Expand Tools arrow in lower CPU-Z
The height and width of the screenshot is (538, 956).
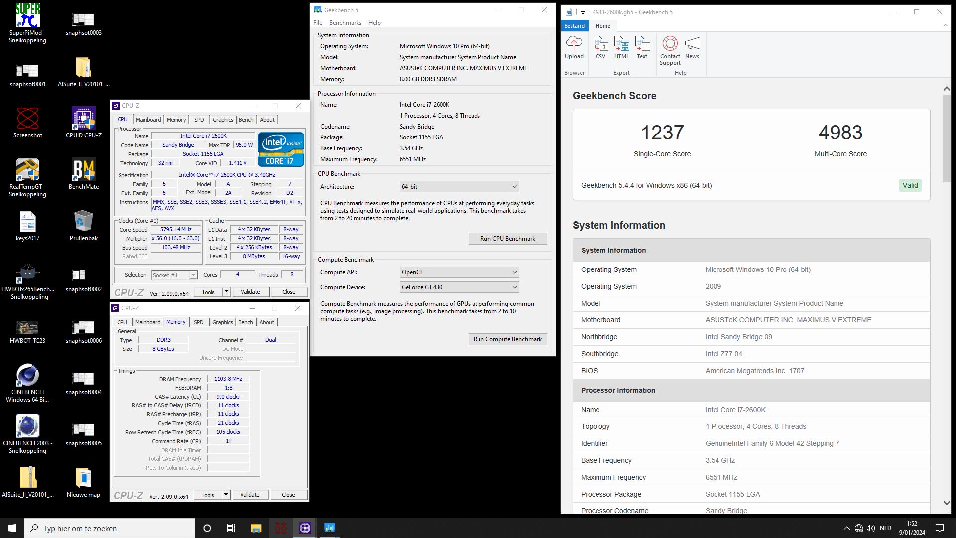tap(226, 495)
